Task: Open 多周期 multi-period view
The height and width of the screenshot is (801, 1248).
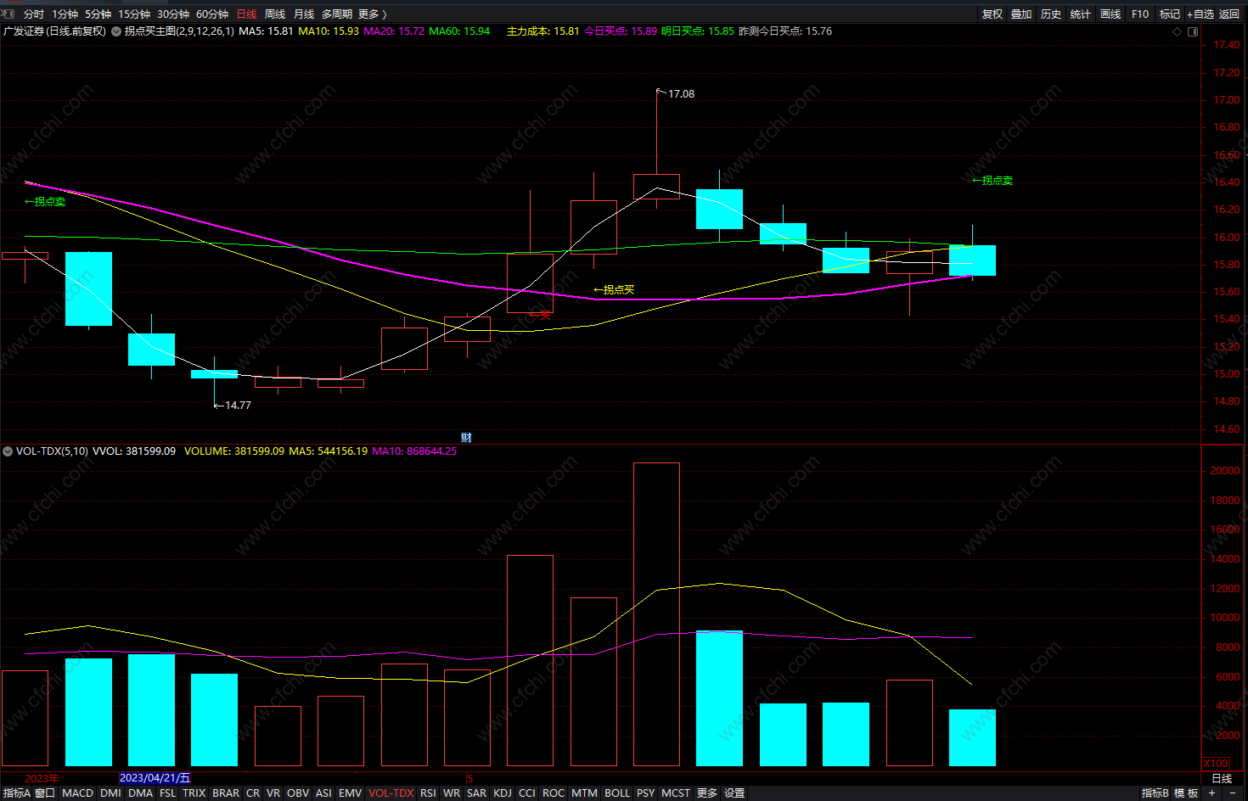Action: tap(336, 14)
